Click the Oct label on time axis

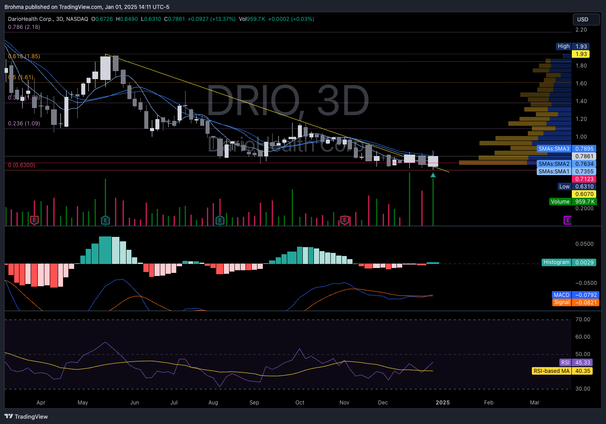[x=300, y=403]
